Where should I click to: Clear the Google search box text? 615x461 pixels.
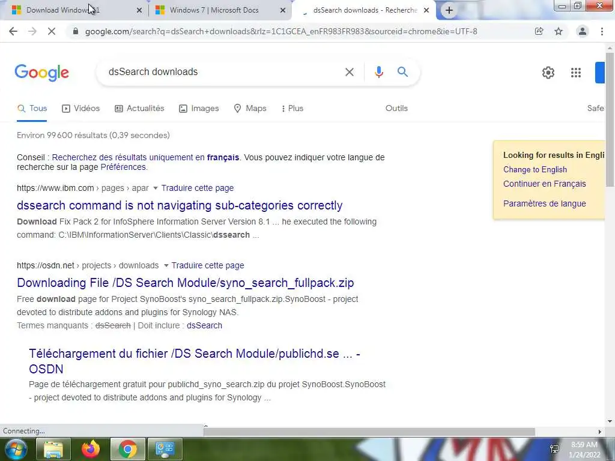tap(350, 72)
